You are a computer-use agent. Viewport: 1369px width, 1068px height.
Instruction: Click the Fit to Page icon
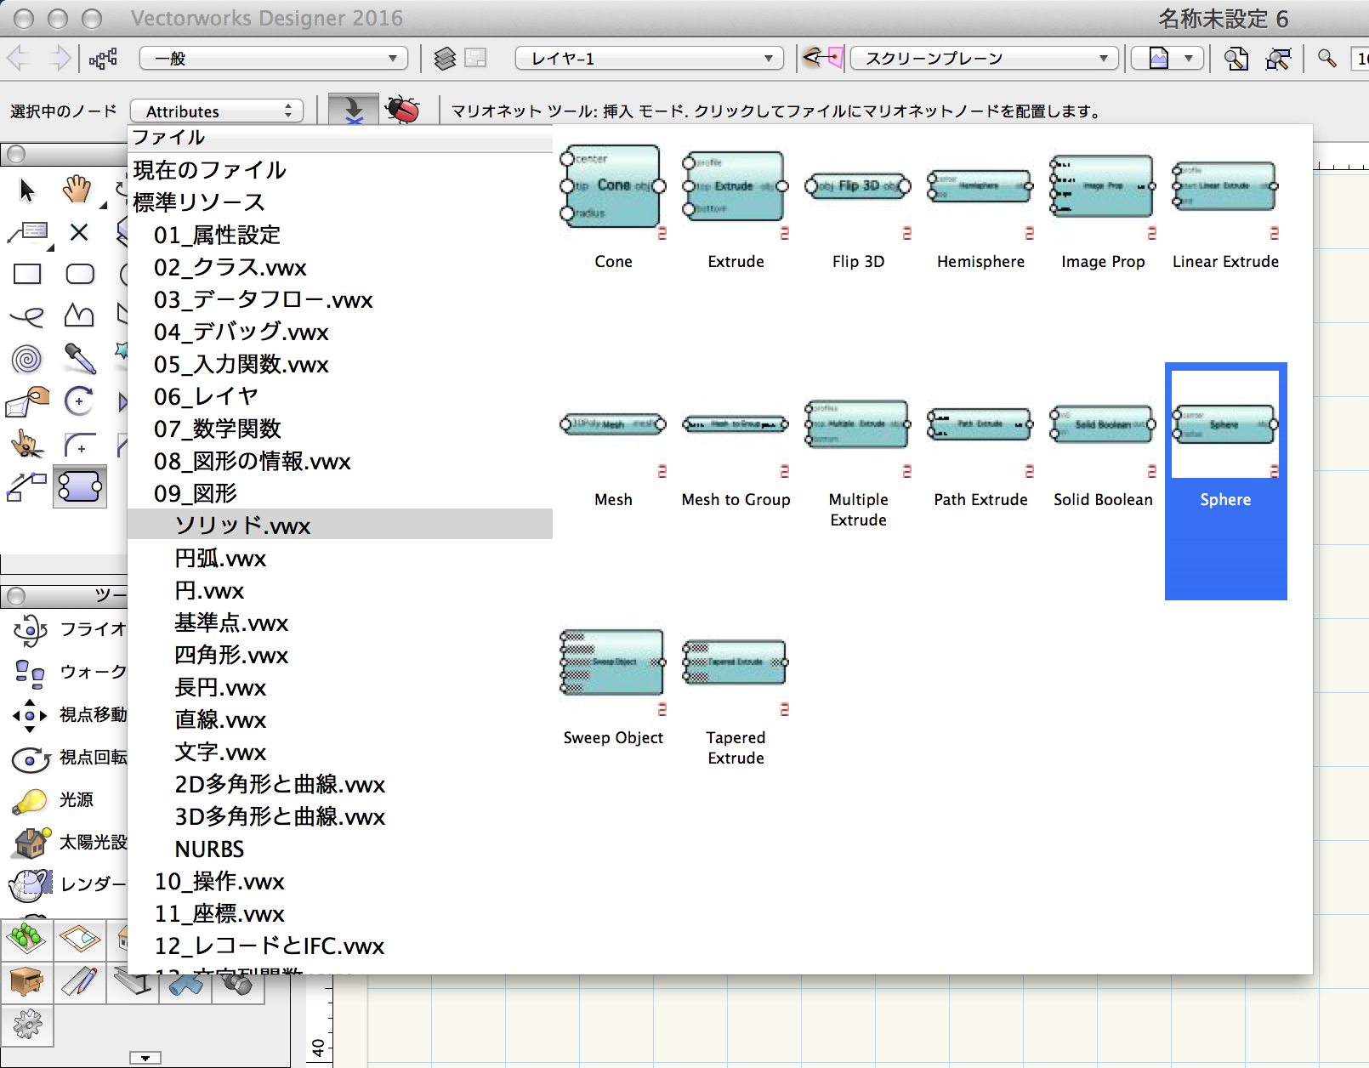(1236, 59)
